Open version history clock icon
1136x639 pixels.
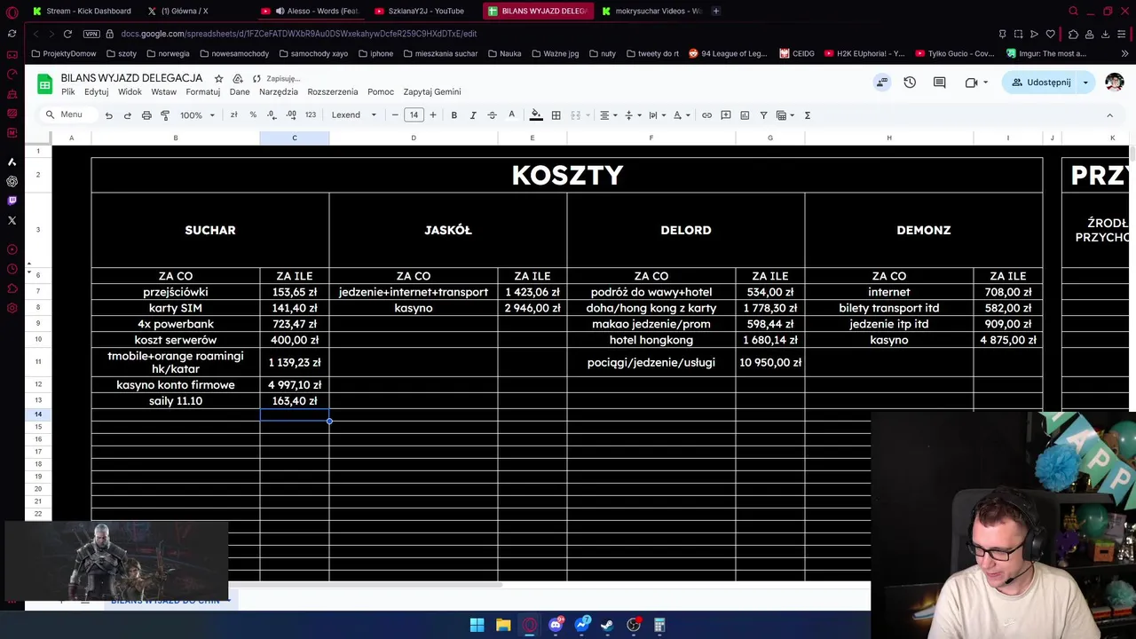pos(910,83)
